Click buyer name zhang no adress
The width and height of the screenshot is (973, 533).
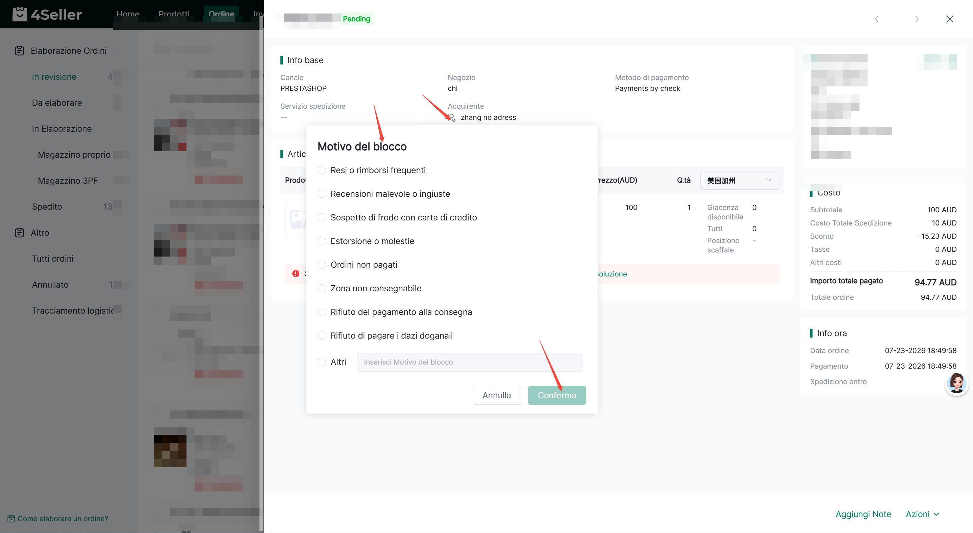(488, 117)
